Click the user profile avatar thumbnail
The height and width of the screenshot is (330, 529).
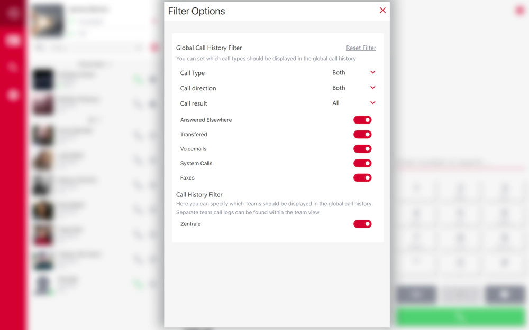[x=47, y=21]
